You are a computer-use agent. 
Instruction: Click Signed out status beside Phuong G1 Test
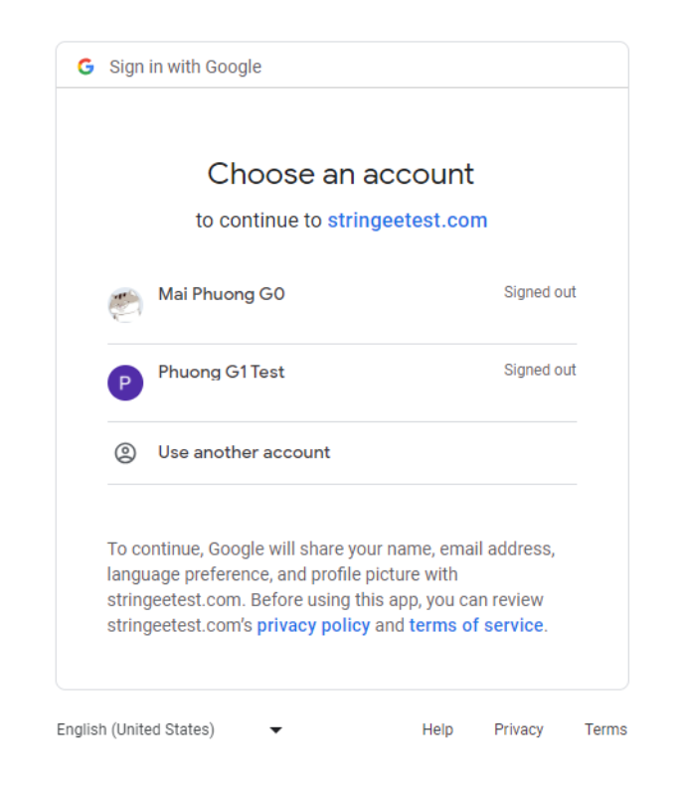point(540,370)
